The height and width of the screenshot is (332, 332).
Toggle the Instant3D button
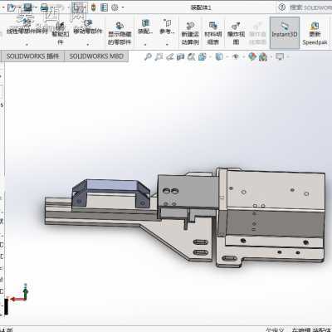(x=285, y=32)
